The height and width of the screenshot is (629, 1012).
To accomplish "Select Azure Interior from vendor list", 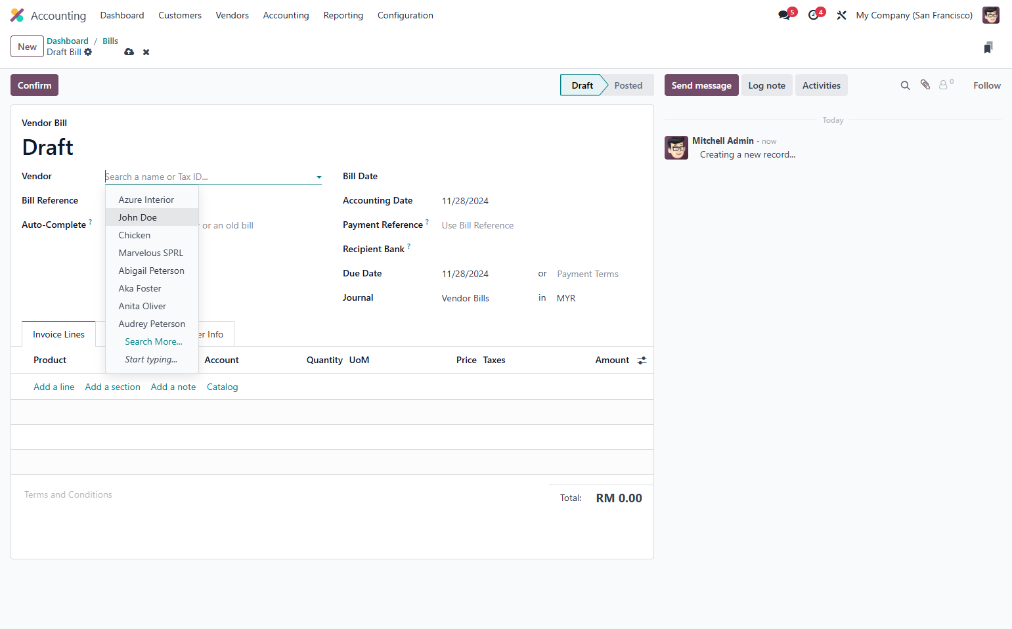I will (152, 200).
